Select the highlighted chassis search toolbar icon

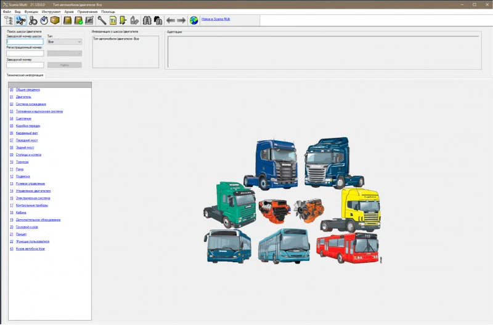coord(21,21)
